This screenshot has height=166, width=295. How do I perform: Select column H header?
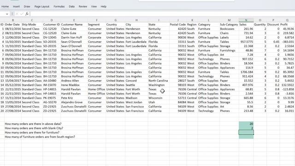[x=136, y=20]
